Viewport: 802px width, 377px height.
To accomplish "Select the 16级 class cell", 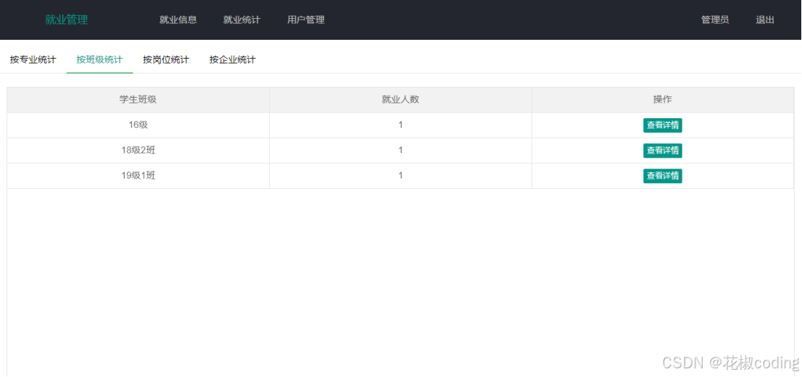I will (138, 125).
